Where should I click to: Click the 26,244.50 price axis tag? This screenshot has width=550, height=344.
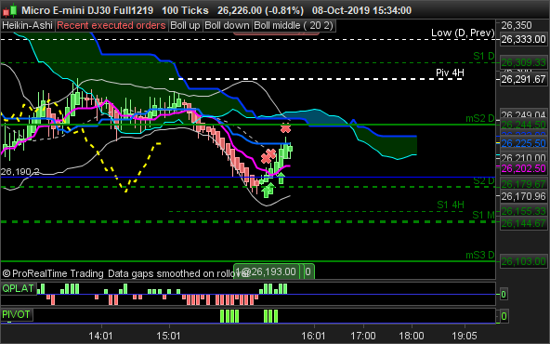point(523,125)
